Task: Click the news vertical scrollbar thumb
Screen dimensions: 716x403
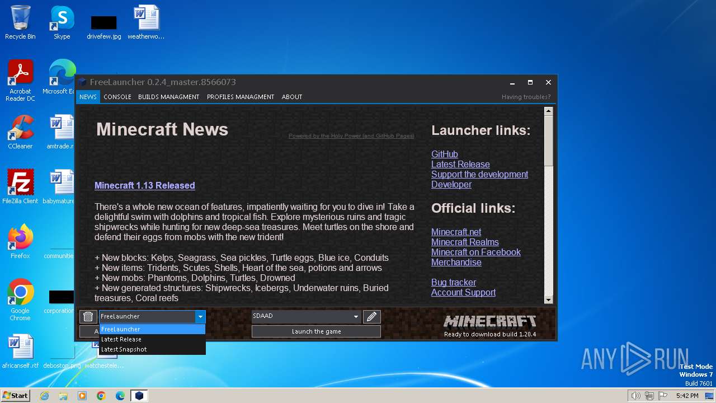Action: click(548, 141)
